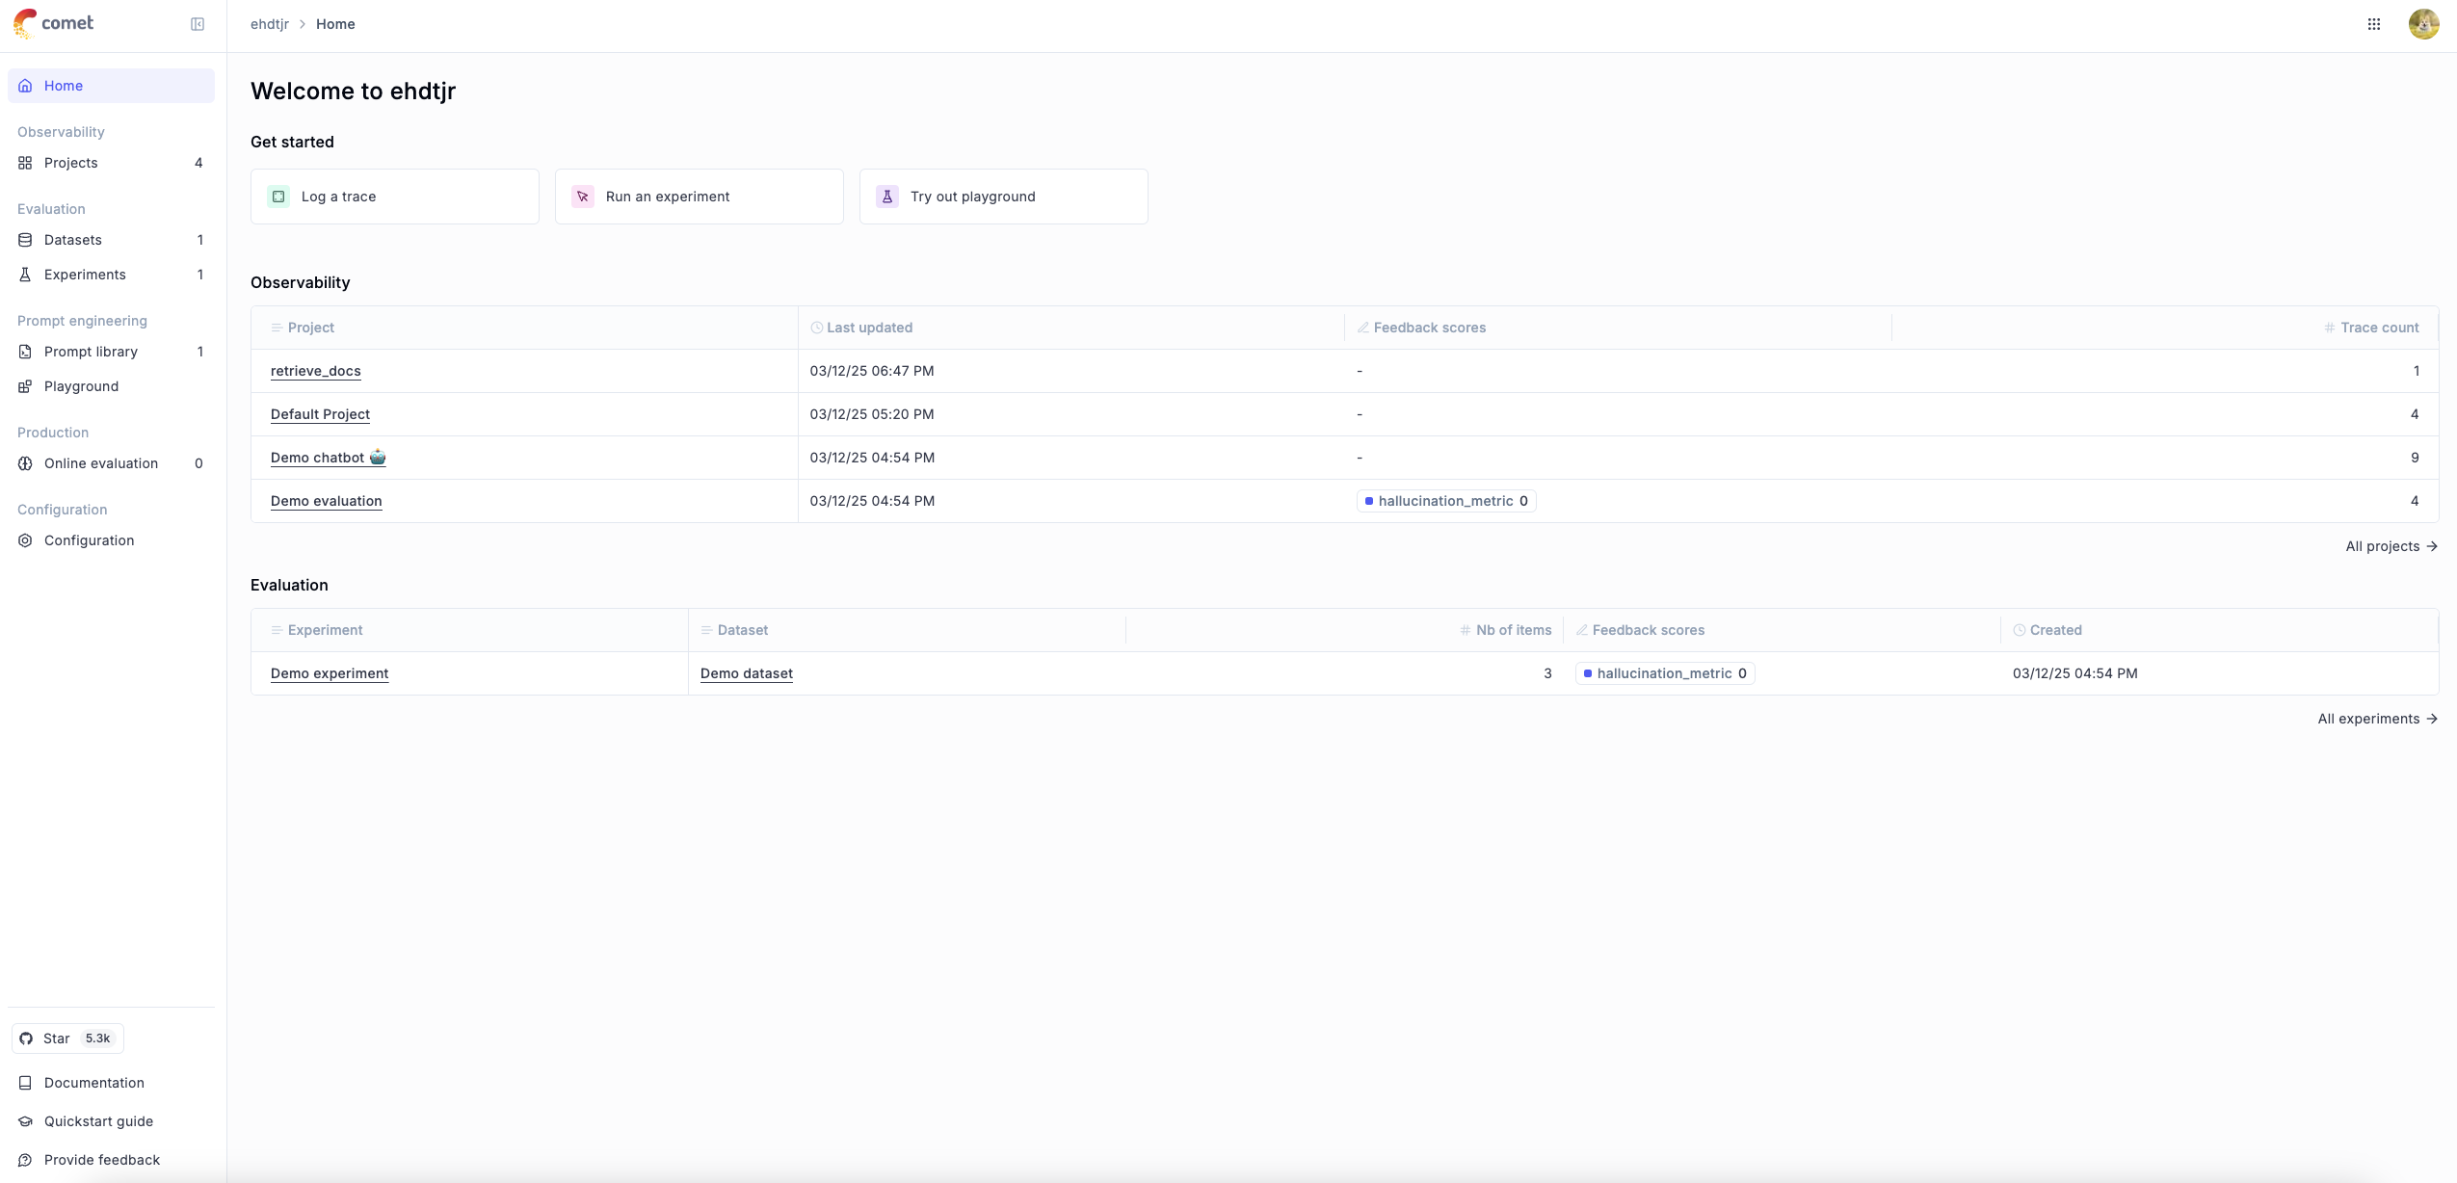The height and width of the screenshot is (1183, 2457).
Task: Open Projects in the sidebar
Action: tap(71, 163)
